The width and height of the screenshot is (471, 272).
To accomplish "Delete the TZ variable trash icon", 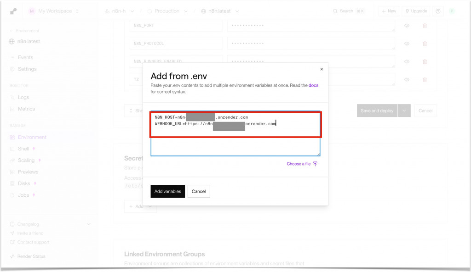I will click(425, 80).
